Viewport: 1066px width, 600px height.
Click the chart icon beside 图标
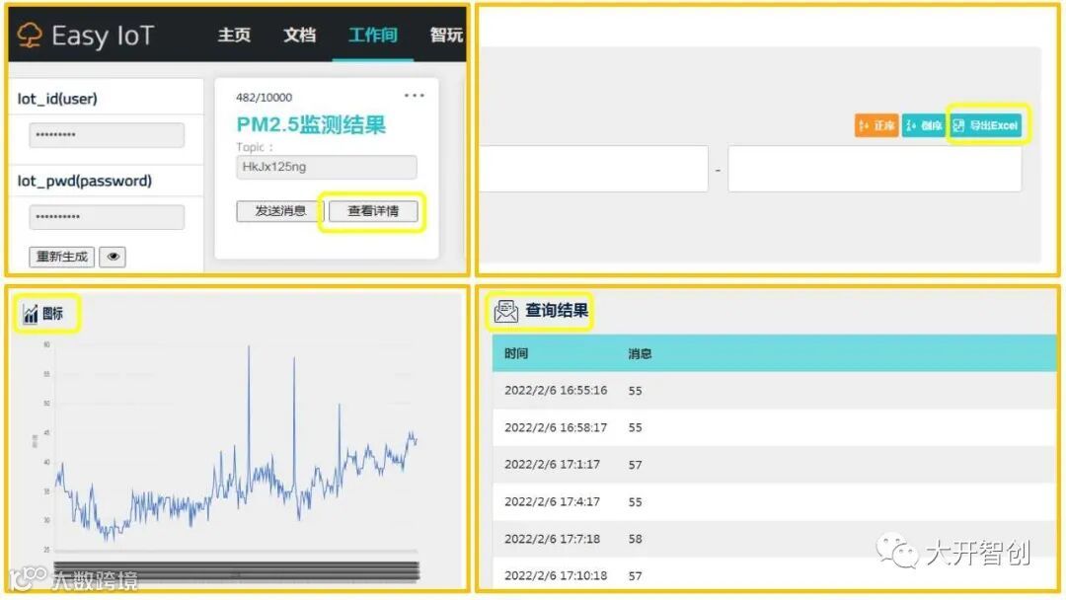click(x=31, y=314)
